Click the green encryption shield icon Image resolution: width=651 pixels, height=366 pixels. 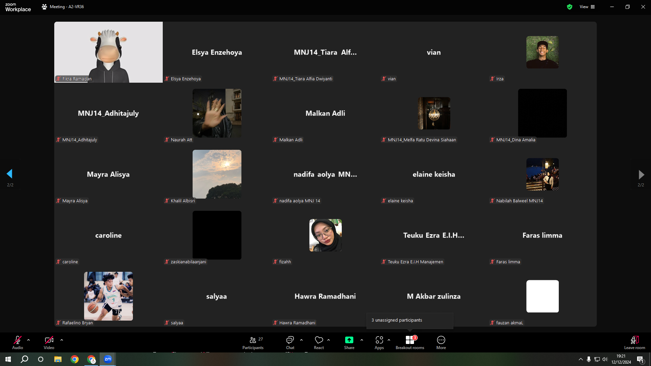pos(570,7)
